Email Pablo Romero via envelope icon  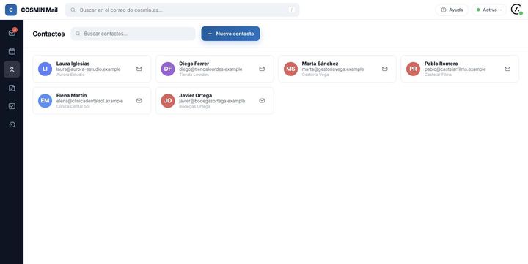click(x=507, y=69)
